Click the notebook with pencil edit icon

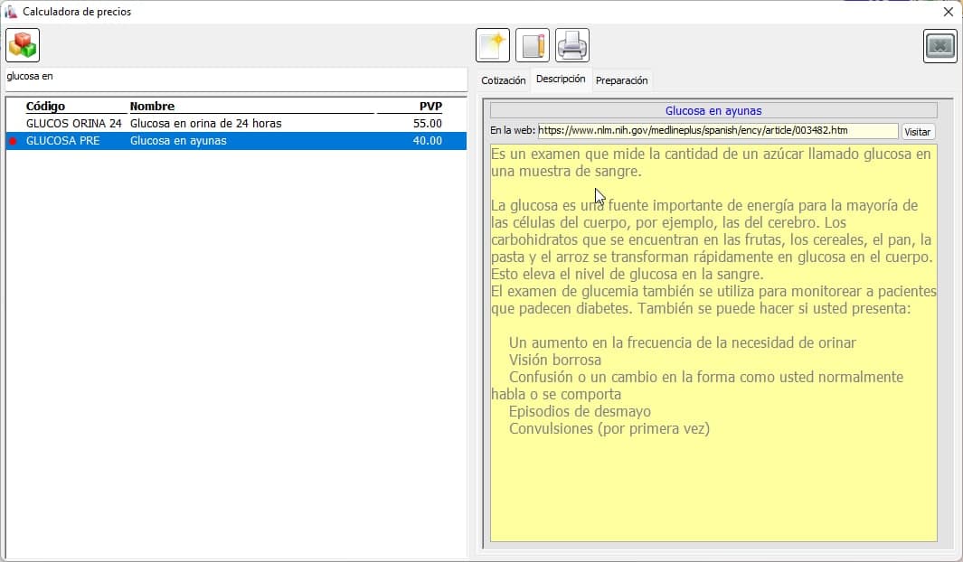533,45
